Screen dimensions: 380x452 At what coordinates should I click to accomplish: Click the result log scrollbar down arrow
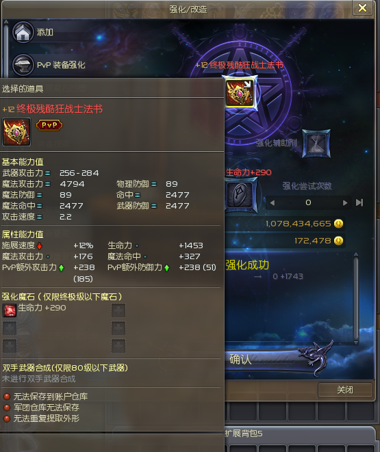(356, 343)
